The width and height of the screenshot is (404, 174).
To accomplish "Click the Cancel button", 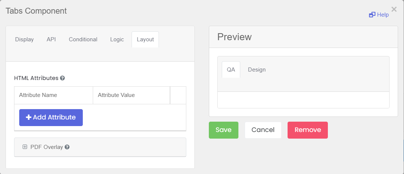I will point(263,130).
